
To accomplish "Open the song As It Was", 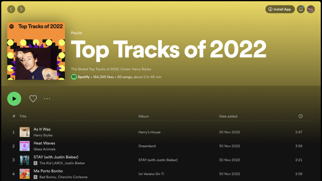I will (42, 129).
